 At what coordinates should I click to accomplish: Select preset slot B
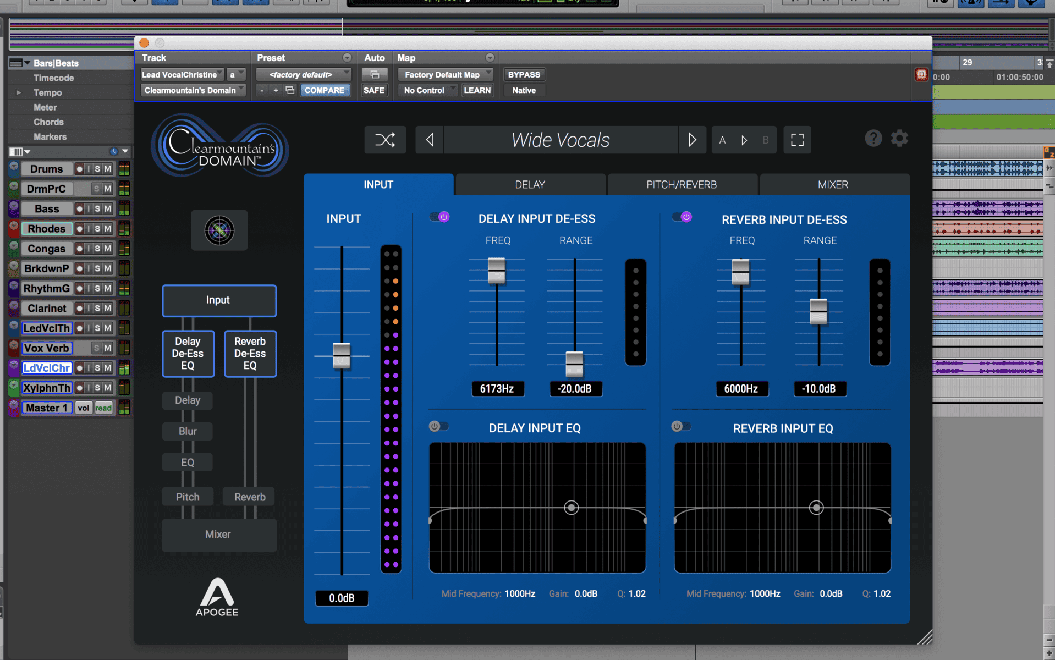(765, 140)
